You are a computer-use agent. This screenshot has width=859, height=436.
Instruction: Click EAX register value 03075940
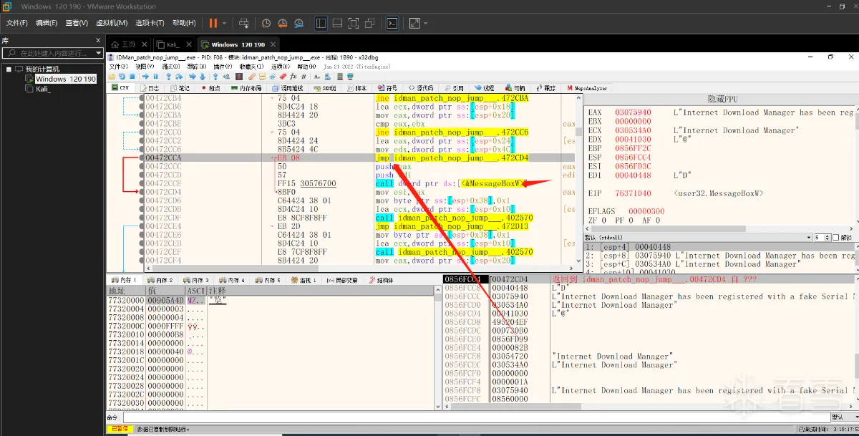click(634, 112)
